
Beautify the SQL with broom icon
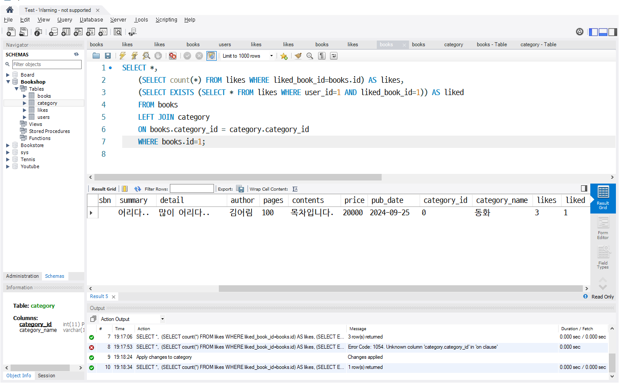tap(298, 56)
